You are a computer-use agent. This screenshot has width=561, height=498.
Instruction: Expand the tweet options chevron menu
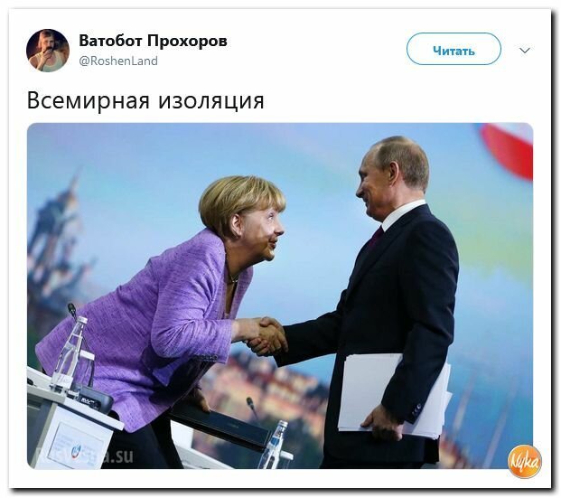(525, 50)
